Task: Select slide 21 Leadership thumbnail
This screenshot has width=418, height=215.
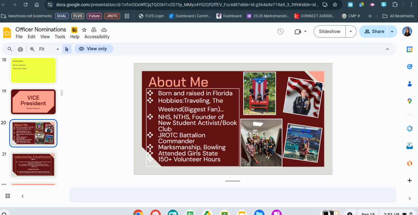Action: click(33, 164)
